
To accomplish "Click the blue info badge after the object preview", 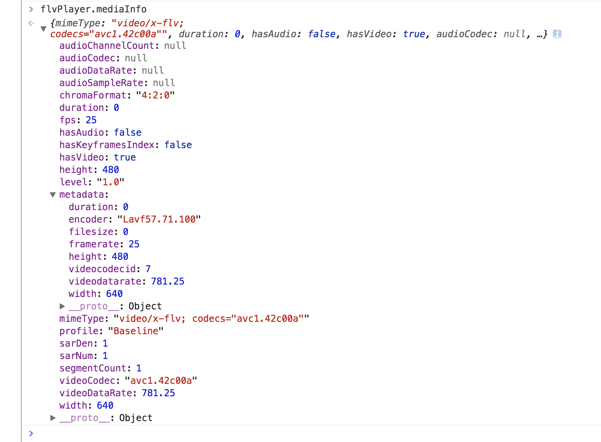I will [558, 34].
